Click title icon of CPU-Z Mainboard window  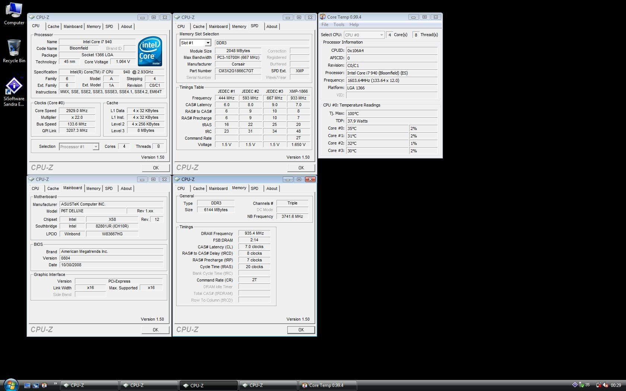pyautogui.click(x=32, y=179)
